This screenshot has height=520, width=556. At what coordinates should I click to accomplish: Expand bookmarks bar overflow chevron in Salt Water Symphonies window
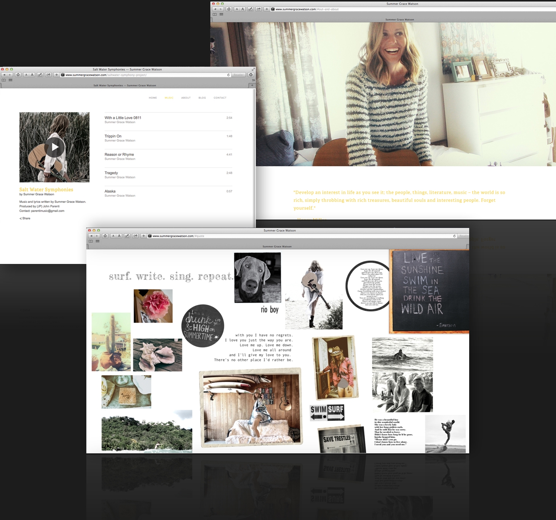click(253, 80)
